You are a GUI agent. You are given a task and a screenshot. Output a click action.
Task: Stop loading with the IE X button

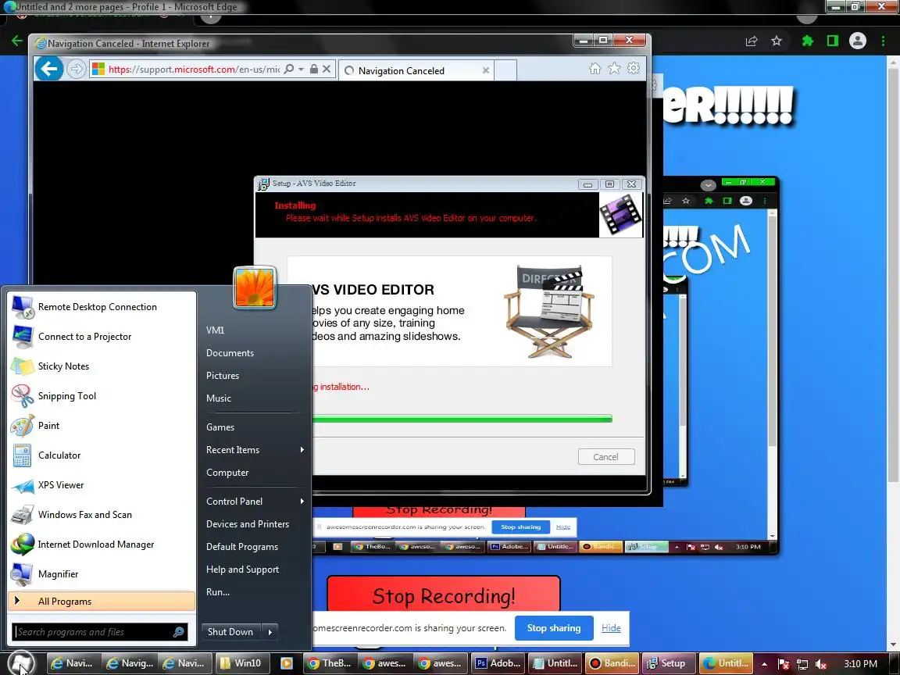(327, 69)
